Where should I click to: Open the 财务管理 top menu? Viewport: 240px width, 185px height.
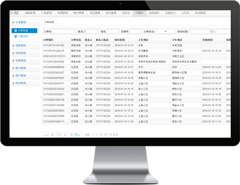point(111,13)
